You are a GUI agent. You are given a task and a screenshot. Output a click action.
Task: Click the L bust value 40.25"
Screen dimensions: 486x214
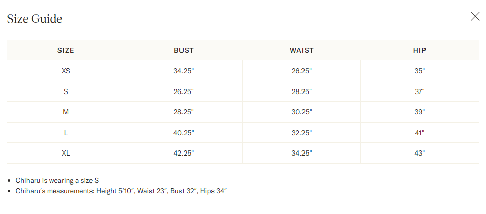184,133
